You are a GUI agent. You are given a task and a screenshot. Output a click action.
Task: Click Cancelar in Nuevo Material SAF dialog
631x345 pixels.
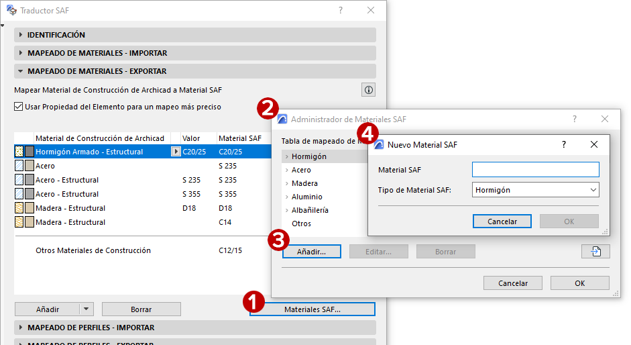tap(502, 221)
